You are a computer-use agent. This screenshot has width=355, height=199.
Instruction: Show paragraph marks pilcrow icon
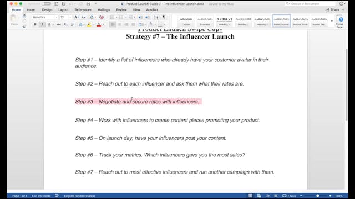(x=164, y=17)
